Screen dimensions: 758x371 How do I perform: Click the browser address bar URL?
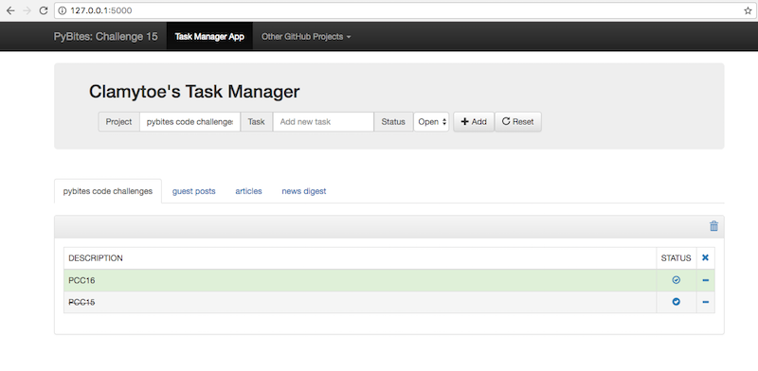coord(101,10)
